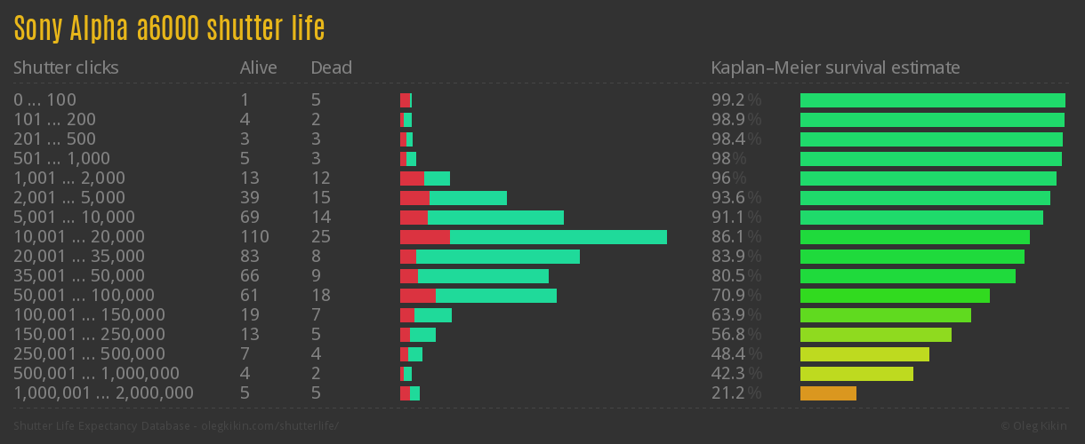Click the 'Kaplan–Meier survival estimate' heading

[835, 67]
